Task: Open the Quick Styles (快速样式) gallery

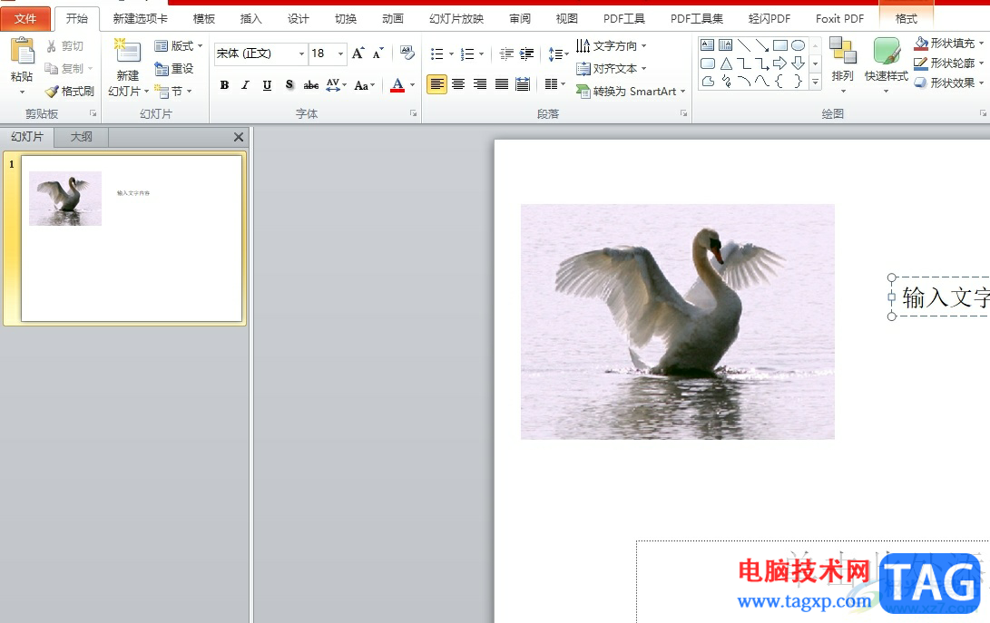Action: pyautogui.click(x=887, y=65)
